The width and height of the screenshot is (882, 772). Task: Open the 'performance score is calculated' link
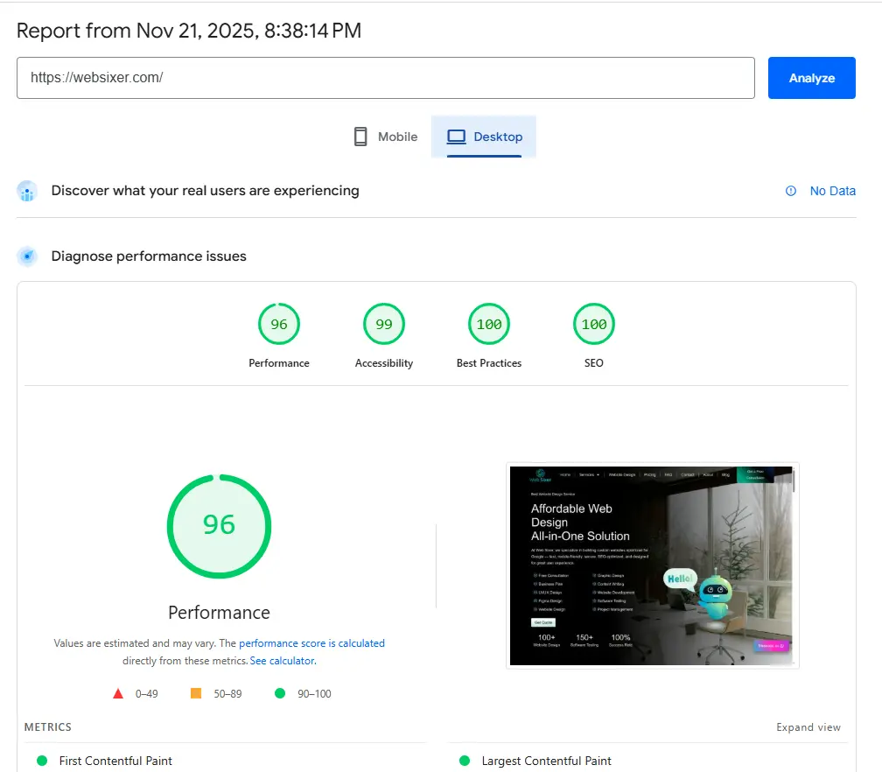[x=311, y=643]
